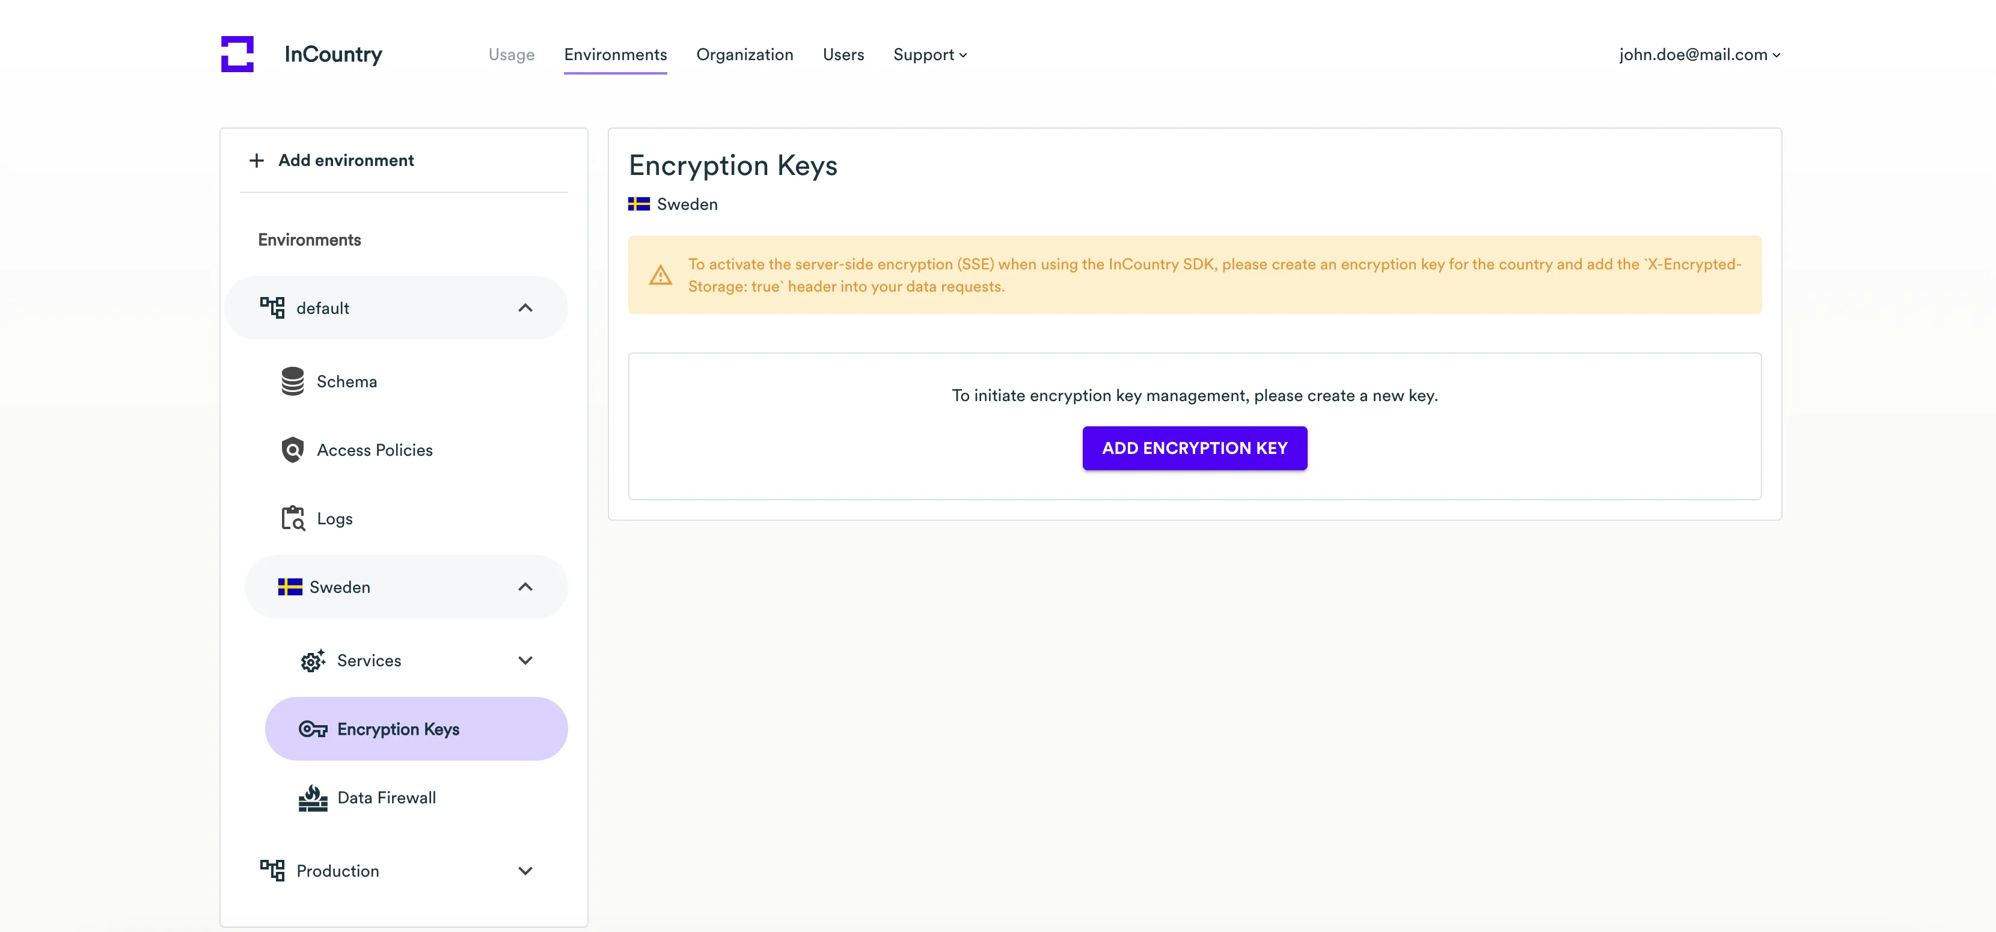The width and height of the screenshot is (1996, 932).
Task: Expand the Production environment chevron
Action: (x=525, y=871)
